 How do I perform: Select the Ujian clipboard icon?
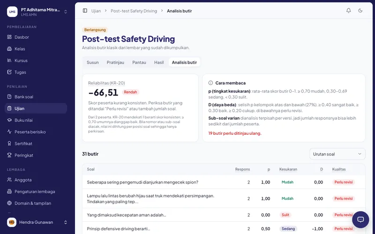(9, 109)
